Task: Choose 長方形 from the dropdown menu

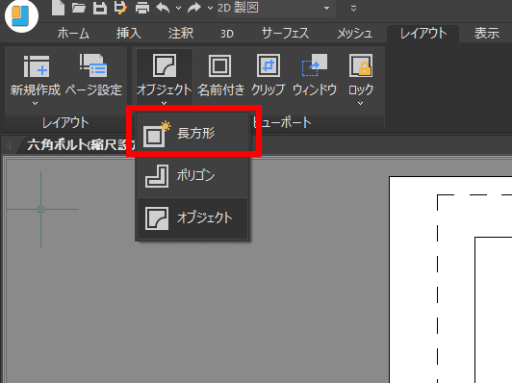Action: (192, 133)
